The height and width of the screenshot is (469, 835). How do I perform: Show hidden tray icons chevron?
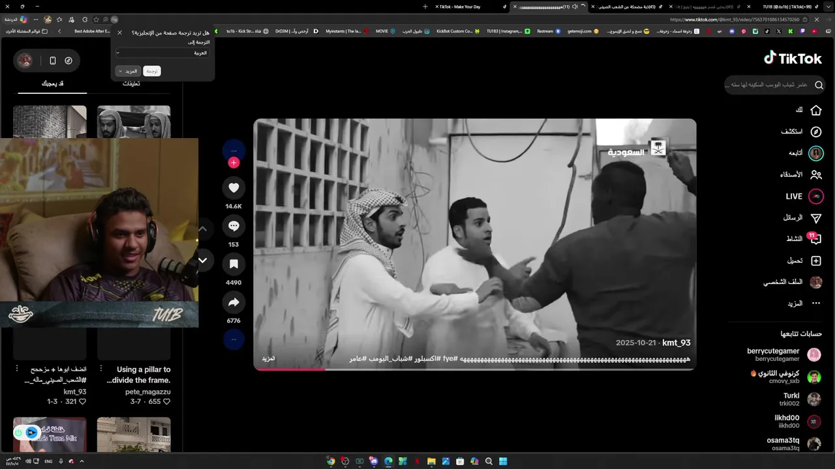pyautogui.click(x=82, y=461)
